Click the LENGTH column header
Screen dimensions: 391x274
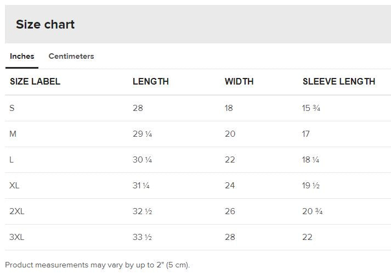pos(151,81)
